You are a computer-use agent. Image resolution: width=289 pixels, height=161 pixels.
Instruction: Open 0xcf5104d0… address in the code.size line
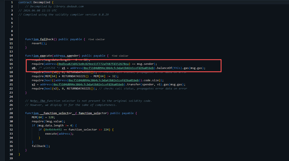tap(104, 80)
